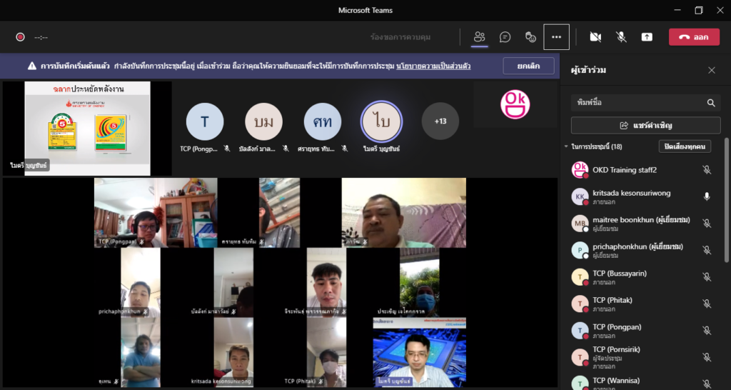The width and height of the screenshot is (731, 390).
Task: Click muted mic icon for TCP (Pornsirik)
Action: pos(707,357)
